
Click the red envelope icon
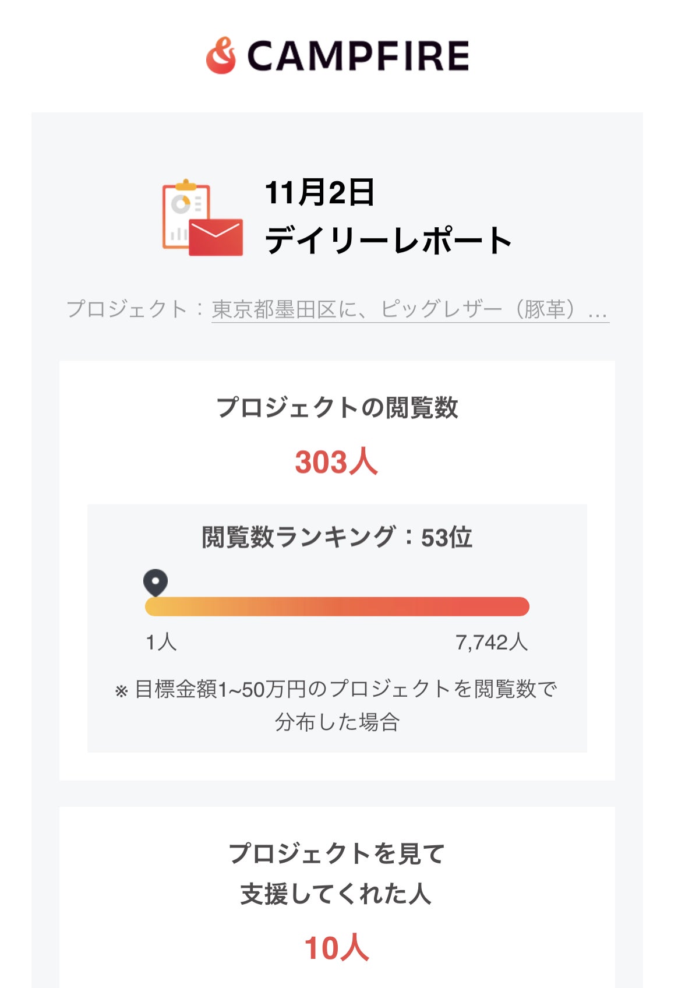tap(216, 237)
